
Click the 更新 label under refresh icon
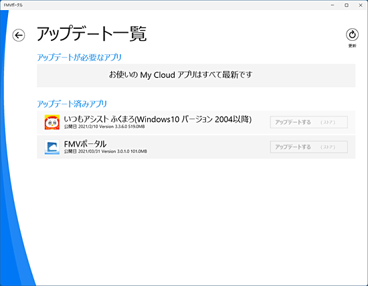click(x=352, y=46)
